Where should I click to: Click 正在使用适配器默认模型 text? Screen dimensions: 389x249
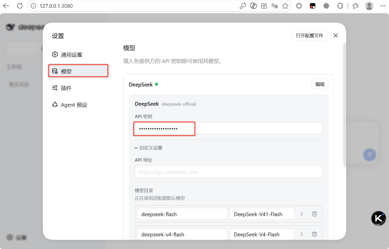[x=160, y=198]
